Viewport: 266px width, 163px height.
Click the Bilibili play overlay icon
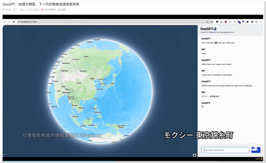pos(253,147)
